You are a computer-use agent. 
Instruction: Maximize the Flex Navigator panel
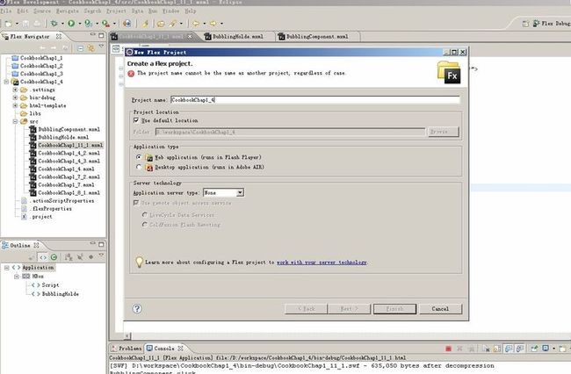[x=101, y=36]
